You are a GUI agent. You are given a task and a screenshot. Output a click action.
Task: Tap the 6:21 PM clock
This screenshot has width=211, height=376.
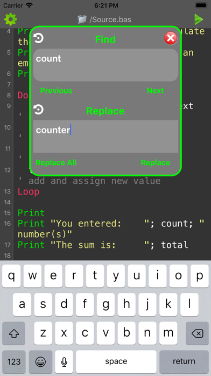tap(106, 5)
